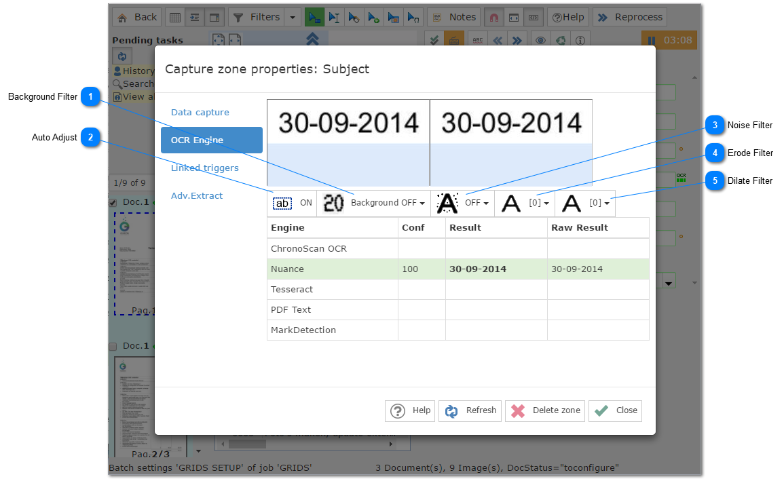This screenshot has height=481, width=784.
Task: Click the Refresh button in dialog
Action: pos(470,410)
